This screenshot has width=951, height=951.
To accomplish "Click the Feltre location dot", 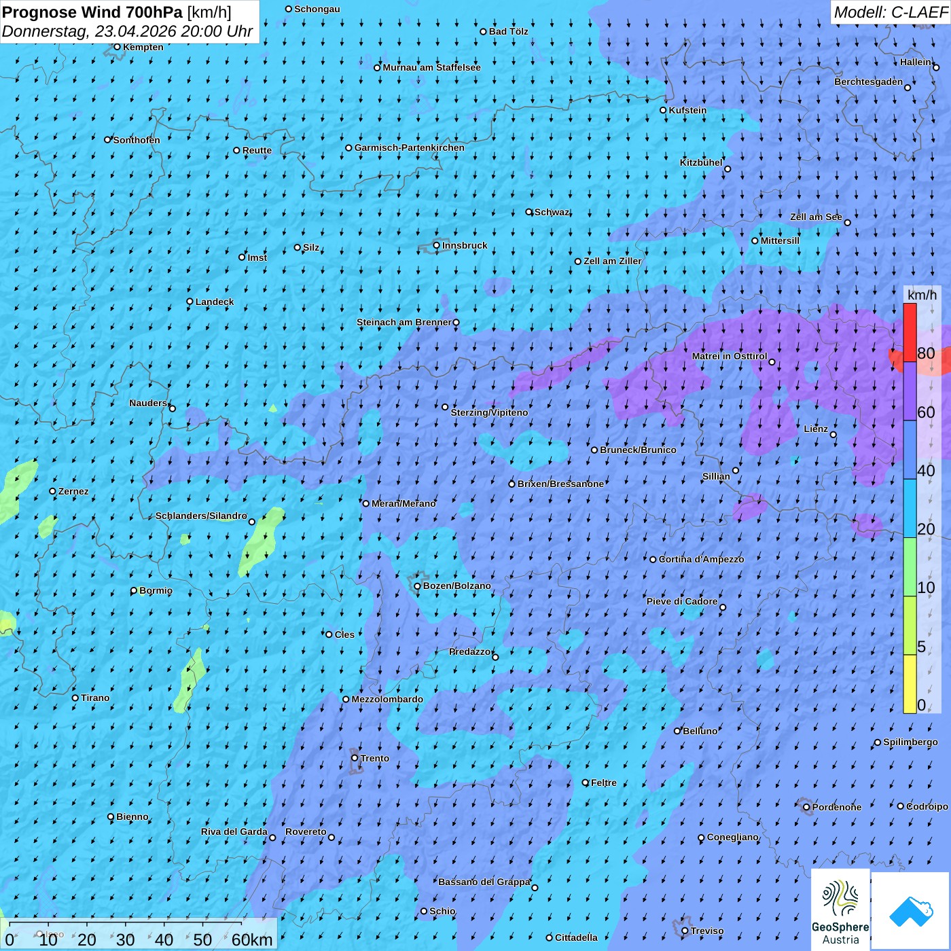I will 586,783.
